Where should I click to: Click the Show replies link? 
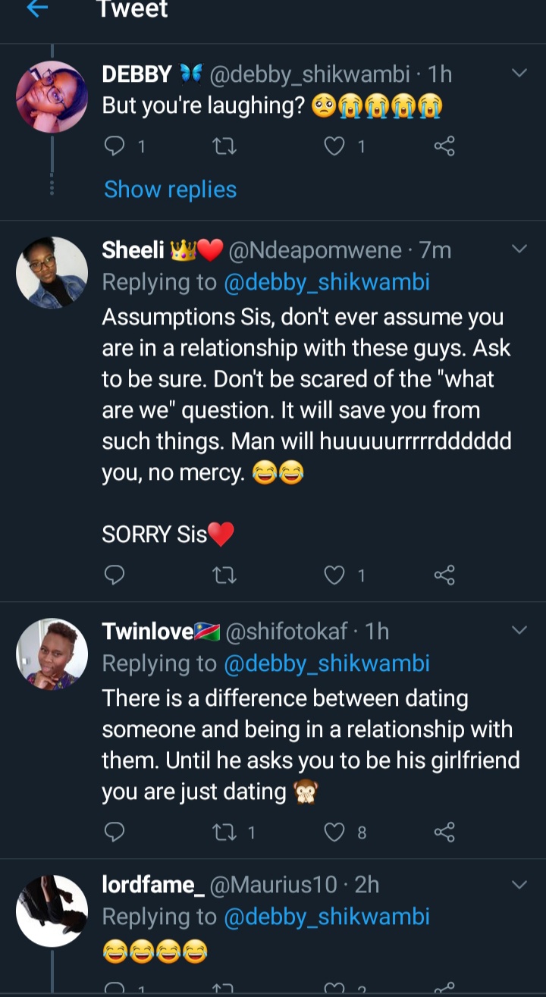[170, 190]
